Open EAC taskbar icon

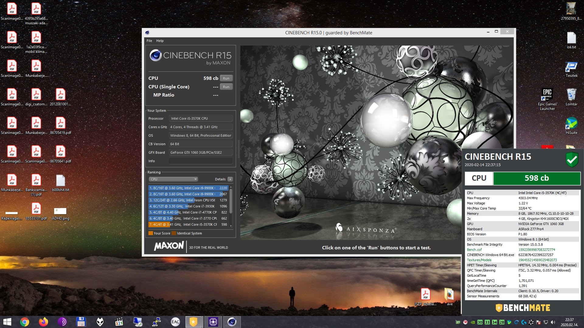pos(176,322)
